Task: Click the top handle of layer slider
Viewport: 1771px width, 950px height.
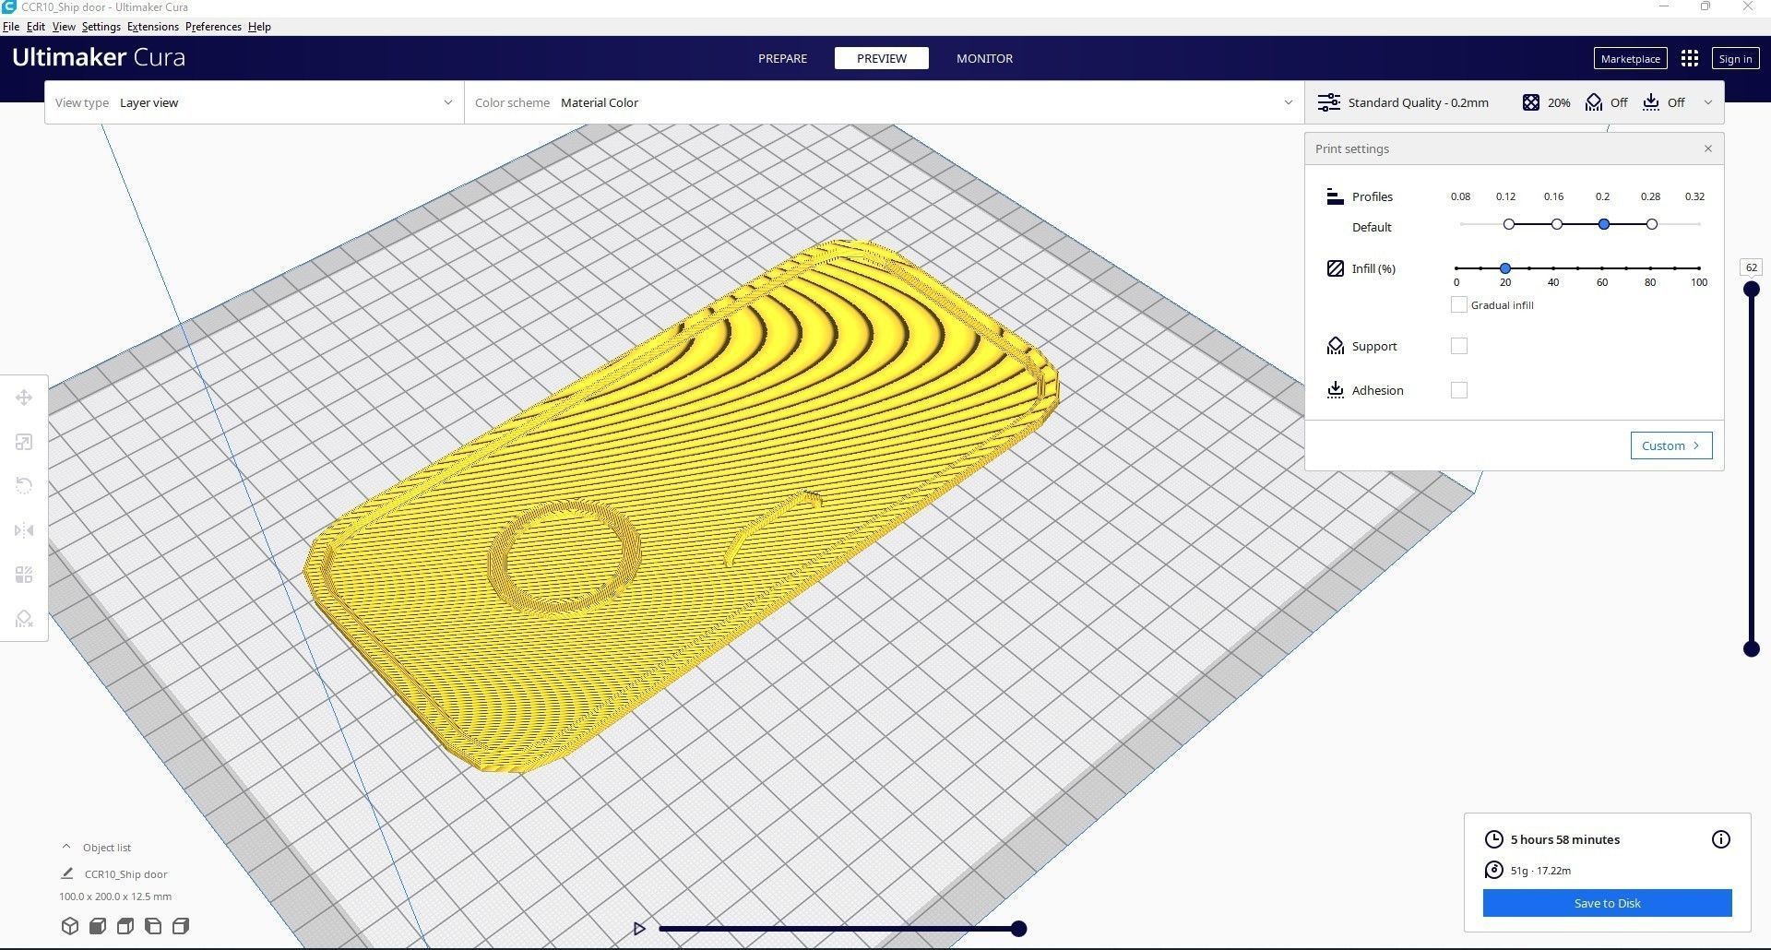Action: (x=1751, y=290)
